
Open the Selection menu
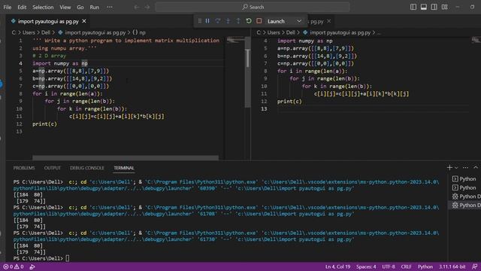click(x=43, y=7)
